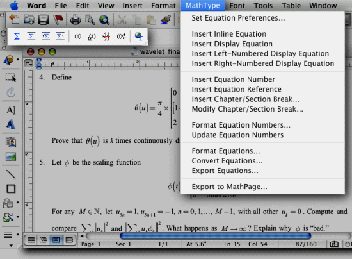
Task: Click the left-numbered display equation sigma icon
Action: [x=45, y=36]
